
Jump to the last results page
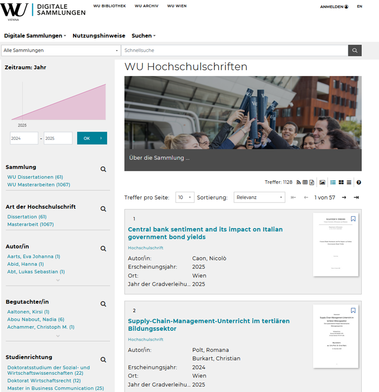pyautogui.click(x=356, y=197)
